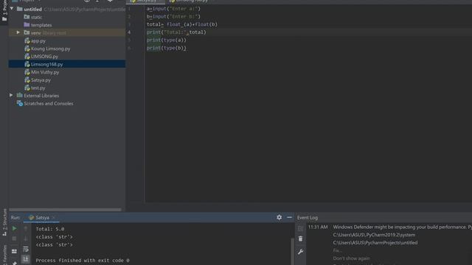Place cursor on line 1 input code
Screen dimensions: 472x265
(x=174, y=9)
